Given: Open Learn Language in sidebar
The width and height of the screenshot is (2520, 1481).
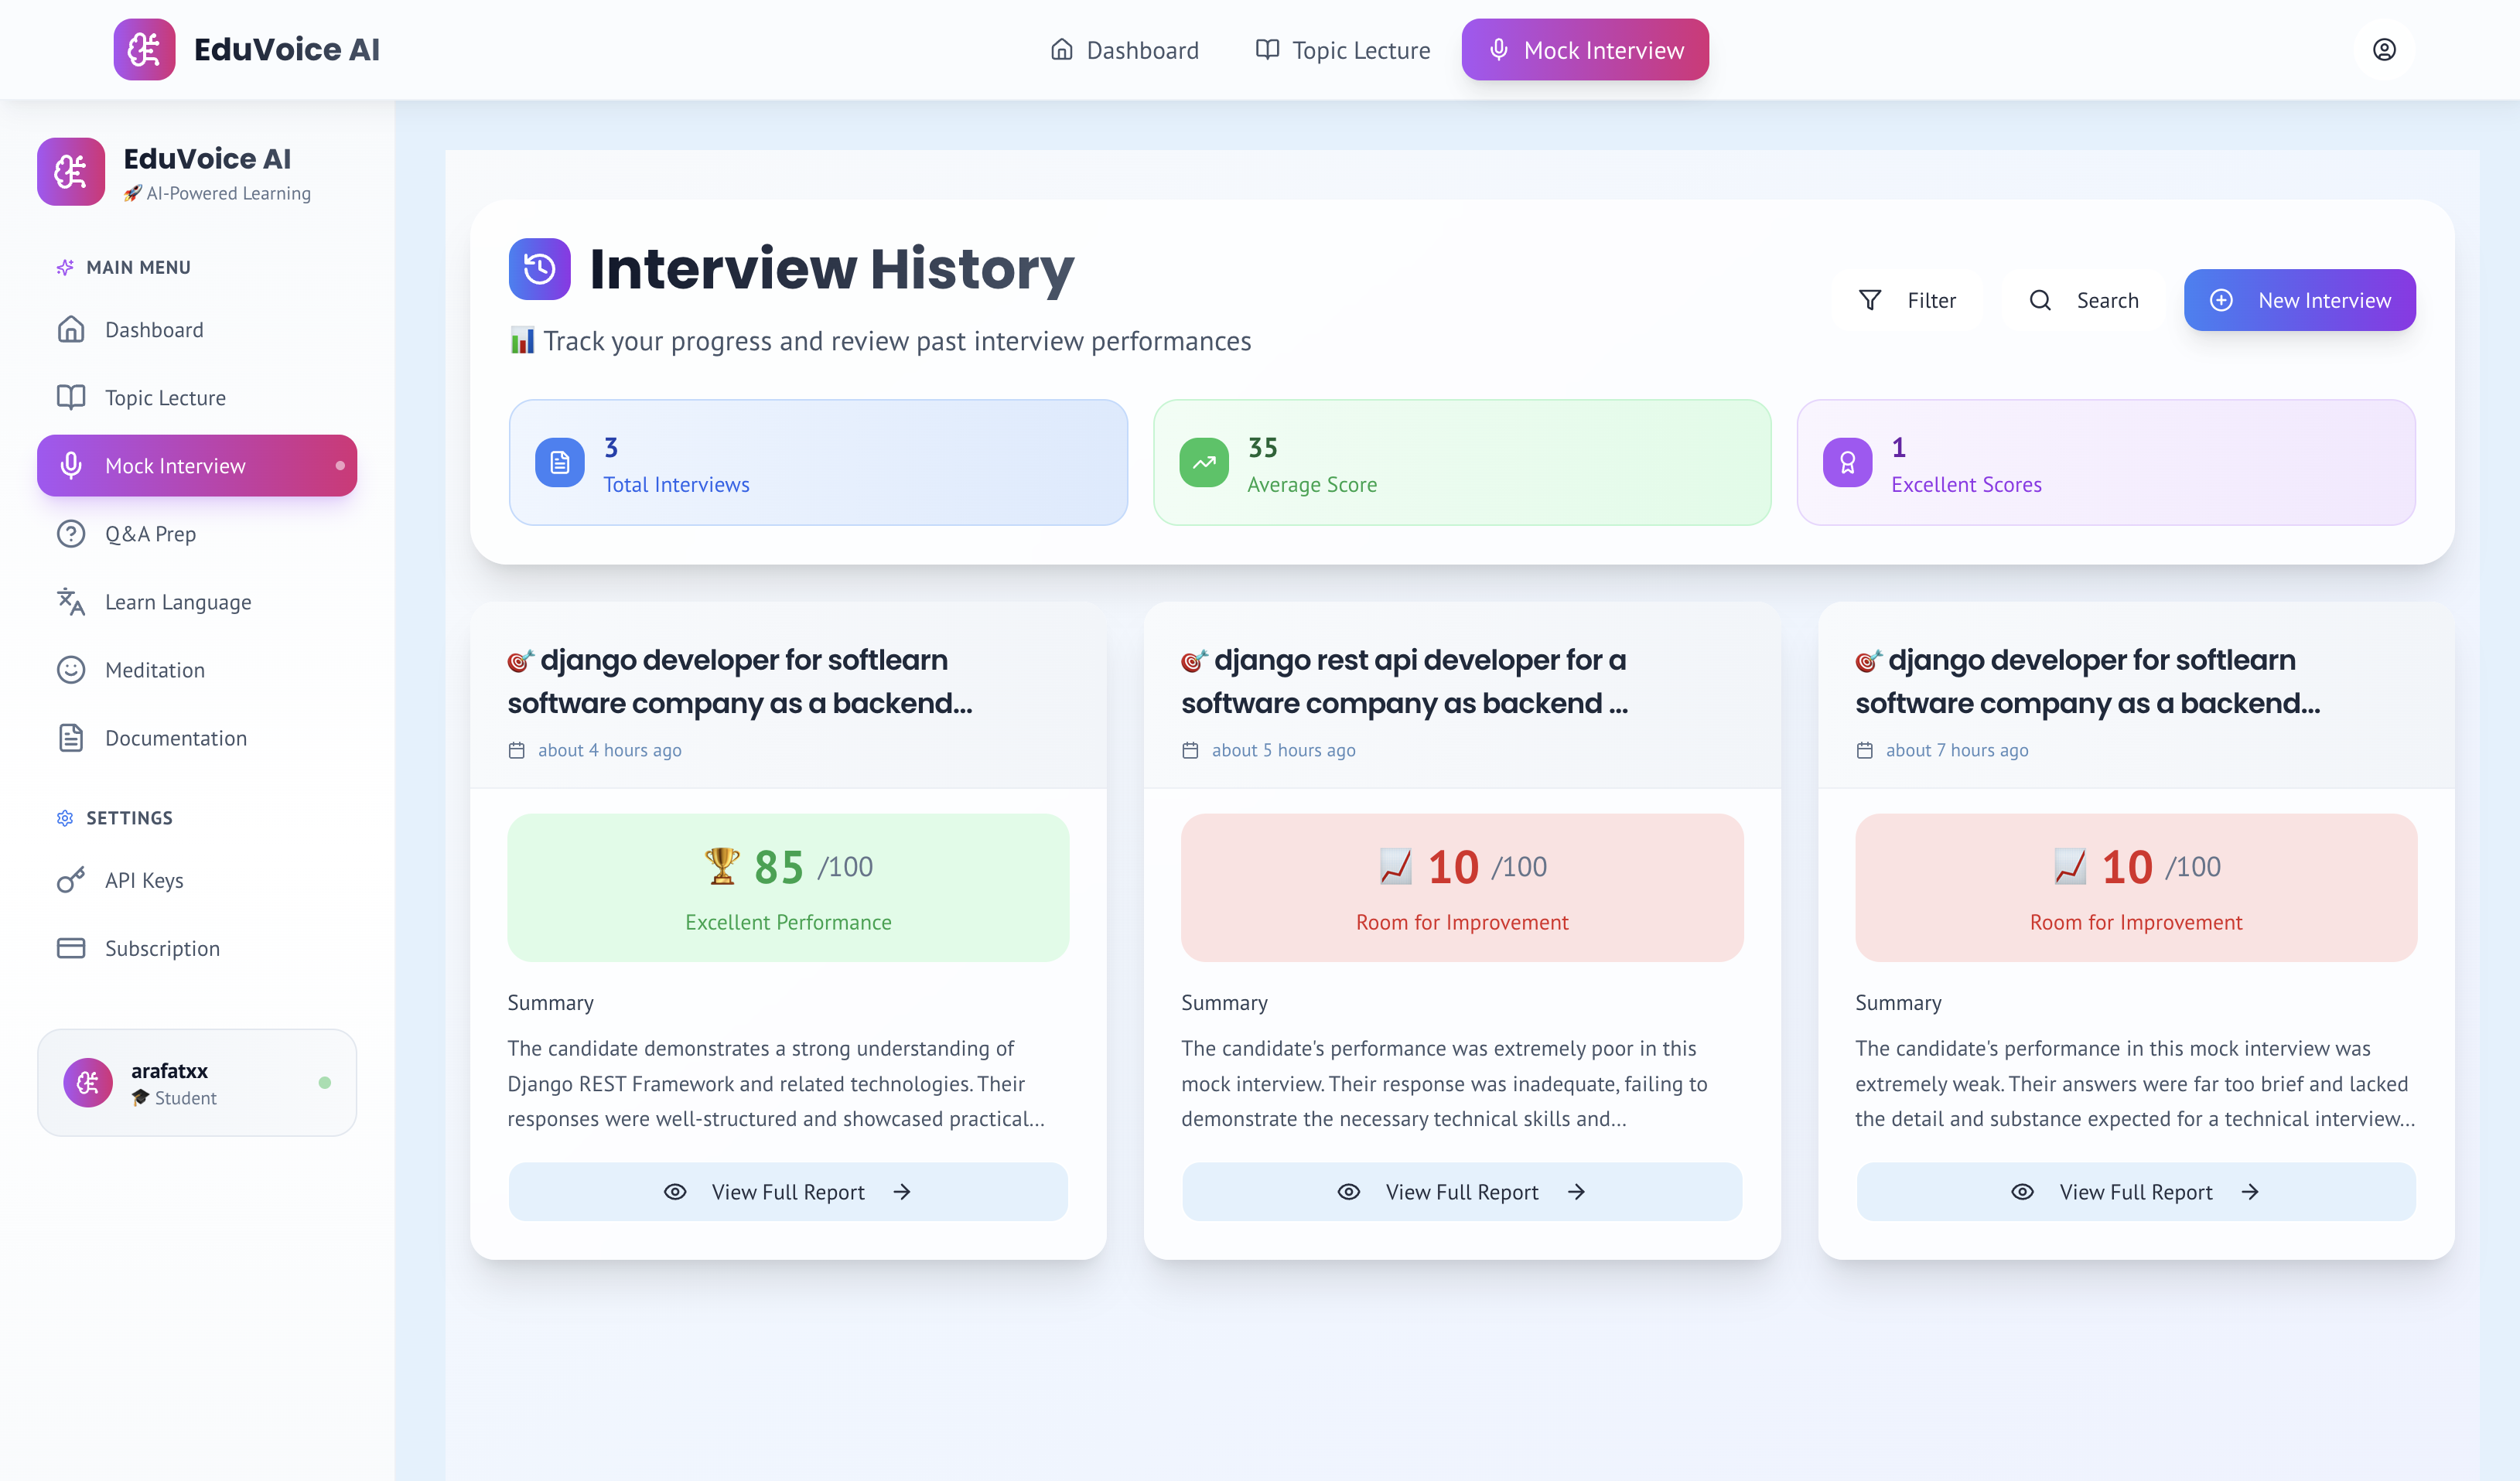Looking at the screenshot, I should [177, 602].
